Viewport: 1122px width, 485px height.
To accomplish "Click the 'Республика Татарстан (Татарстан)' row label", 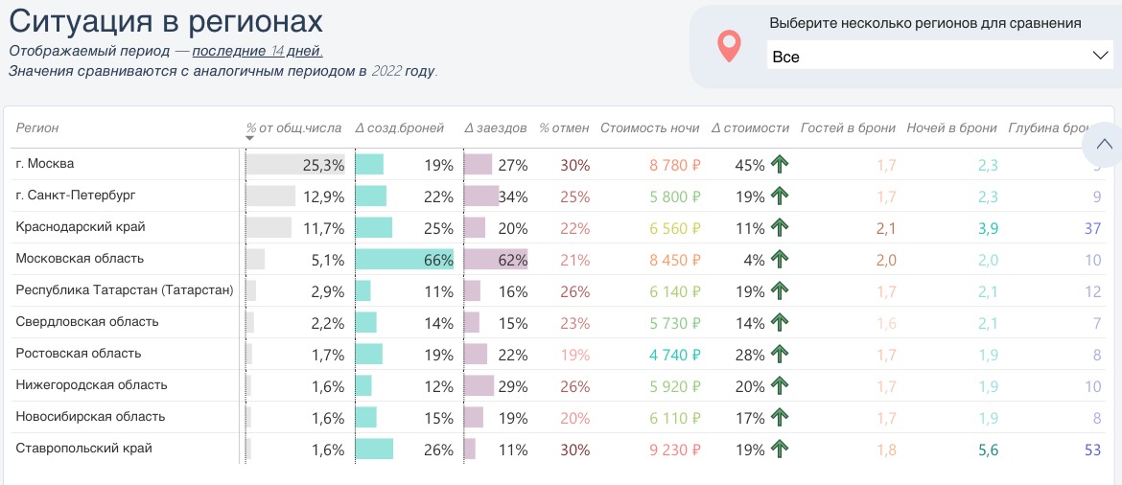I will [125, 290].
